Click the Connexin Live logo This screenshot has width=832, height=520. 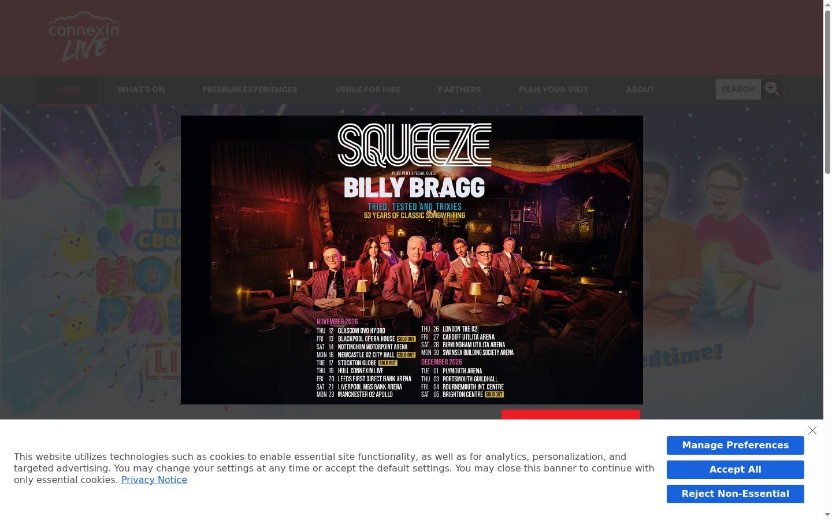[84, 36]
